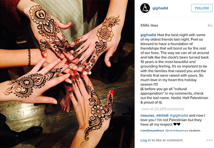This screenshot has width=214, height=148.
Task: Click the heart-shaped henna design on hand
Action: 40,14
